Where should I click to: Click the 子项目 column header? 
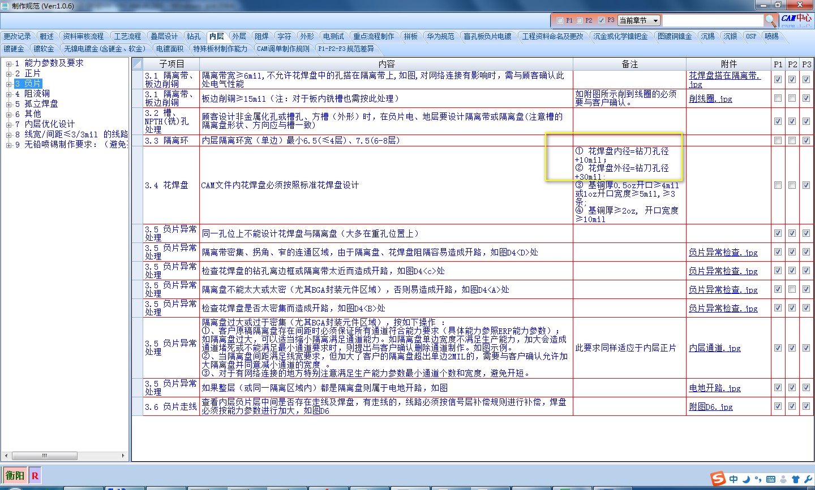[171, 64]
